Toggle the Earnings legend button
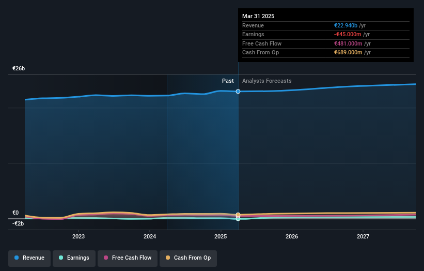The width and height of the screenshot is (424, 271). (74, 258)
